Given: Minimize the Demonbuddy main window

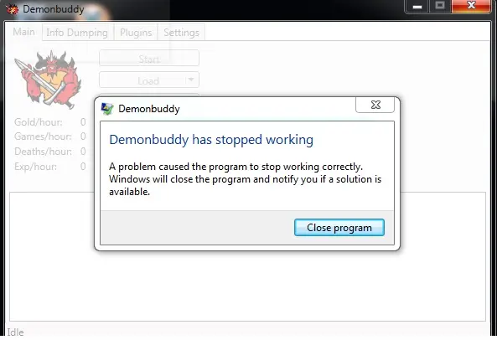Looking at the screenshot, I should 417,7.
